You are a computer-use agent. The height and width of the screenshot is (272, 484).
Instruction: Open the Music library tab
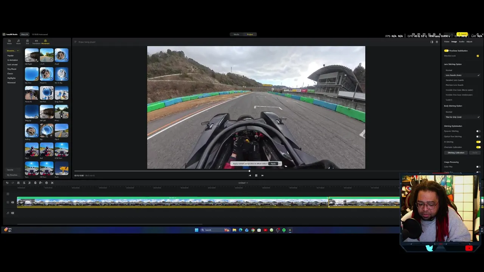point(18,42)
